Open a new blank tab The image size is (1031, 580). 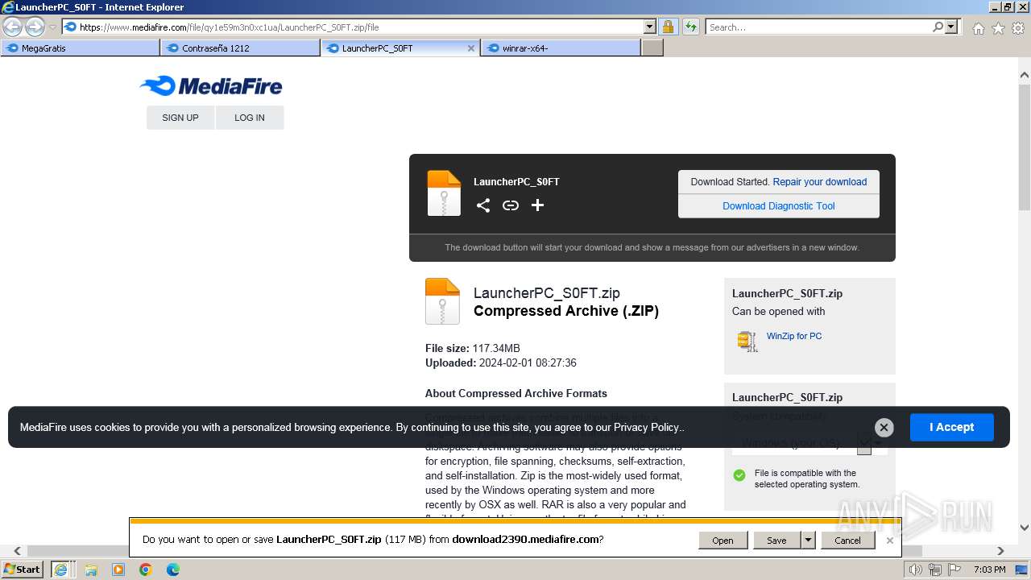(x=652, y=48)
